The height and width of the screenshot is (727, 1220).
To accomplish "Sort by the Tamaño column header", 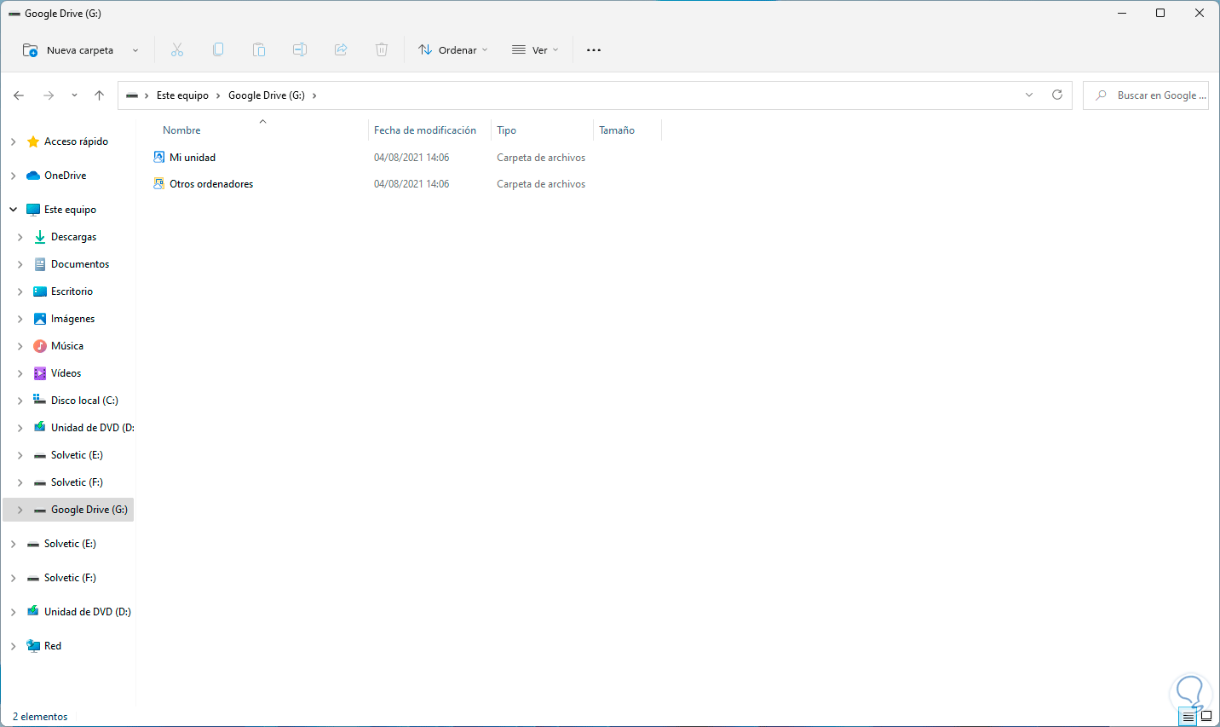I will tap(617, 130).
